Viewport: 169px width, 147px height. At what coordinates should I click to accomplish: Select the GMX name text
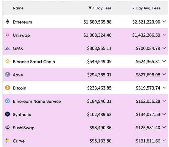pos(18,48)
